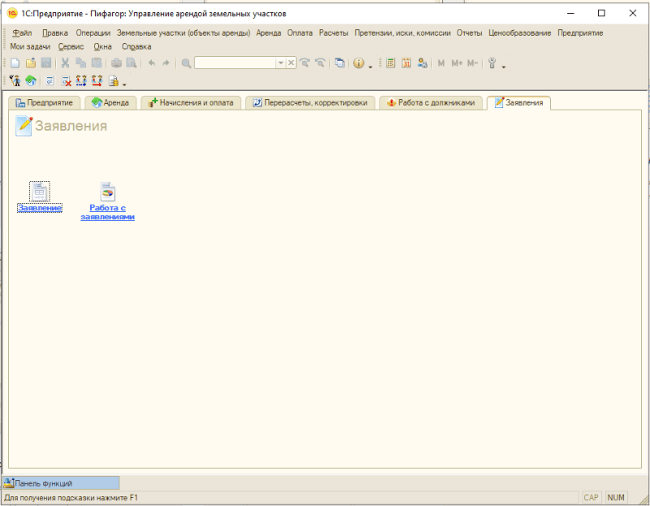The width and height of the screenshot is (650, 506).
Task: Click the New document icon in toolbar
Action: (x=15, y=63)
